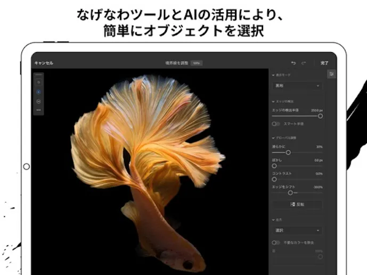Image resolution: width=367 pixels, height=275 pixels.
Task: Click the dash icon at toolbar bottom
Action: [x=38, y=110]
